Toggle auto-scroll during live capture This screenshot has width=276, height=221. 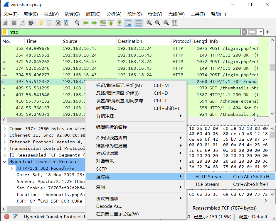[128, 23]
